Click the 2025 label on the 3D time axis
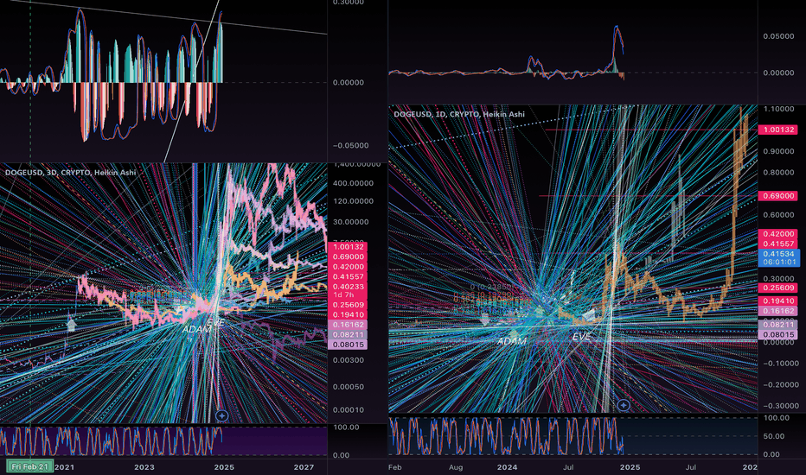The width and height of the screenshot is (806, 475). [224, 467]
